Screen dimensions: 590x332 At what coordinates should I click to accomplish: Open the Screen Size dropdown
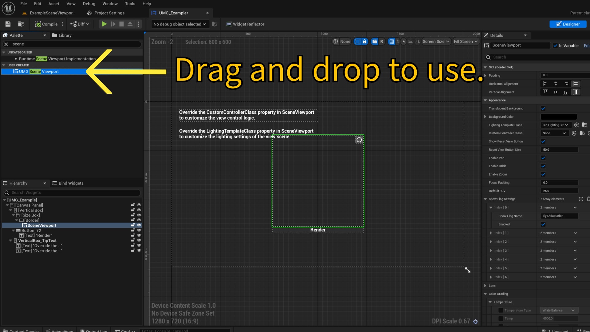click(436, 41)
